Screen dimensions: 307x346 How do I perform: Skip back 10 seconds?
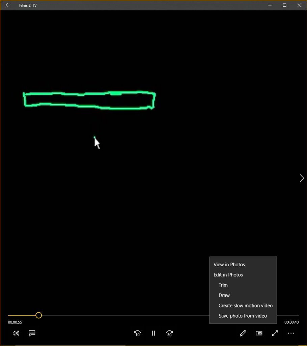click(x=137, y=333)
